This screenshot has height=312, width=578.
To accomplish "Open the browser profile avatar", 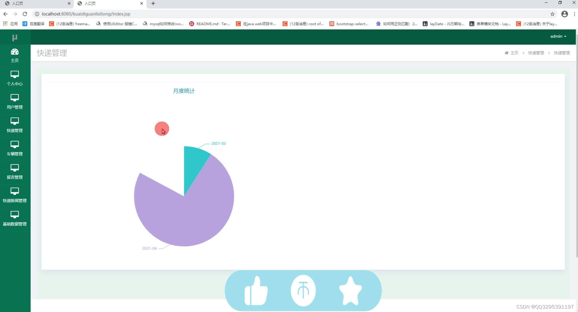I will coord(564,14).
